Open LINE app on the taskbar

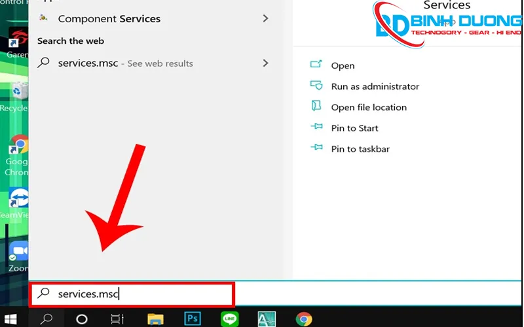[x=230, y=319]
